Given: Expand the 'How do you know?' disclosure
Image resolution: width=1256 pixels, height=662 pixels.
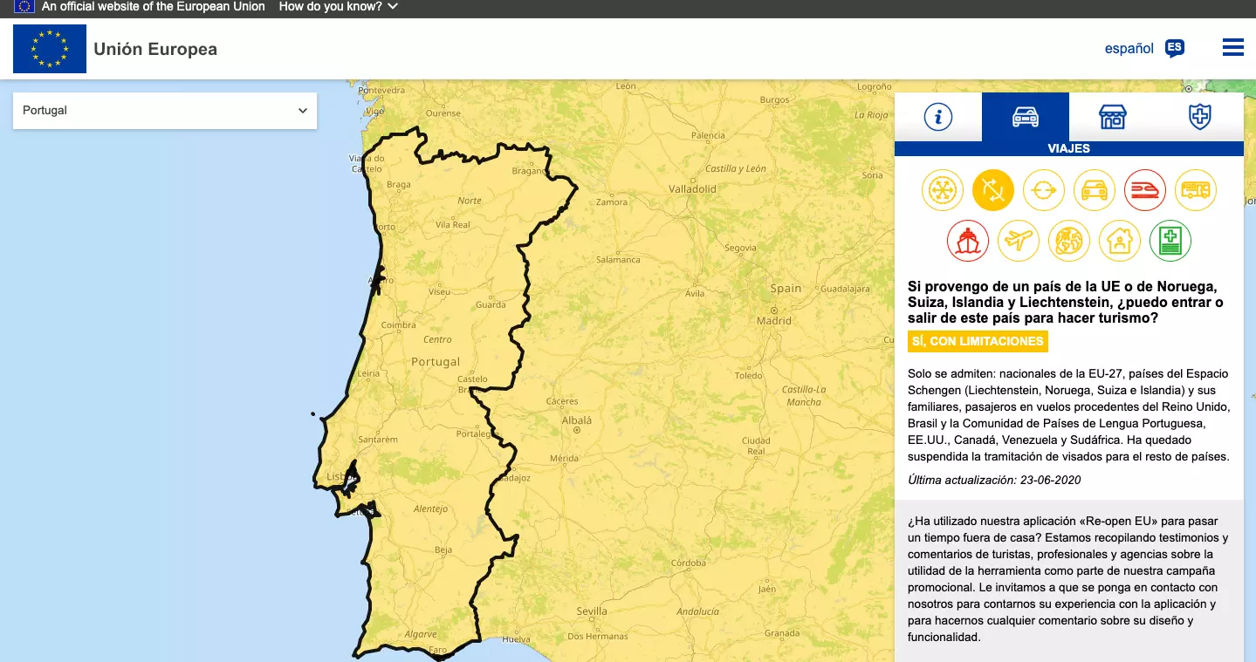Looking at the screenshot, I should point(339,6).
